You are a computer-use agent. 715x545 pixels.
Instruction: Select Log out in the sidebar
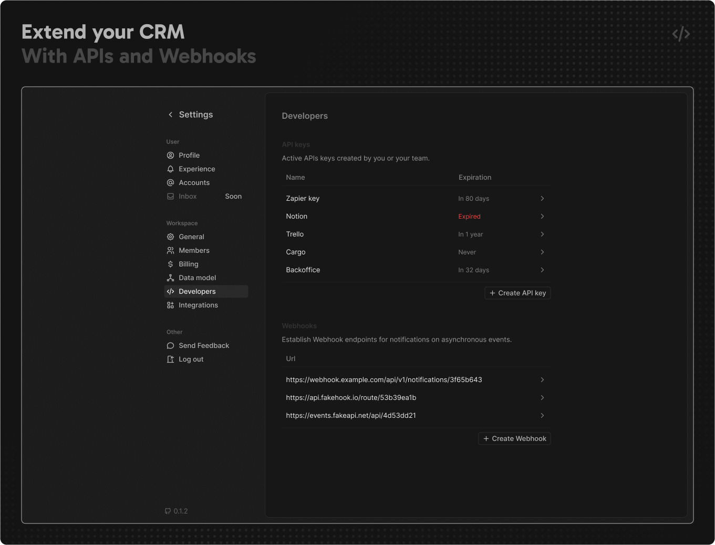coord(191,359)
